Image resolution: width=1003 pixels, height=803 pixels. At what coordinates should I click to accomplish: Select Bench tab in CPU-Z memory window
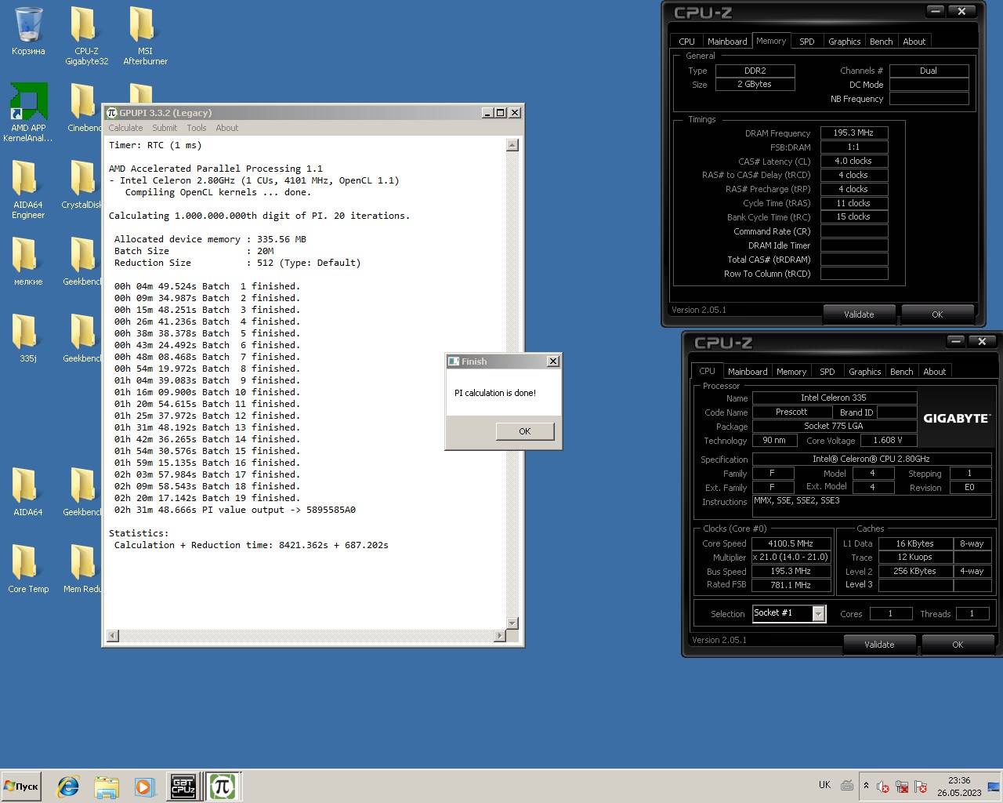pos(882,42)
